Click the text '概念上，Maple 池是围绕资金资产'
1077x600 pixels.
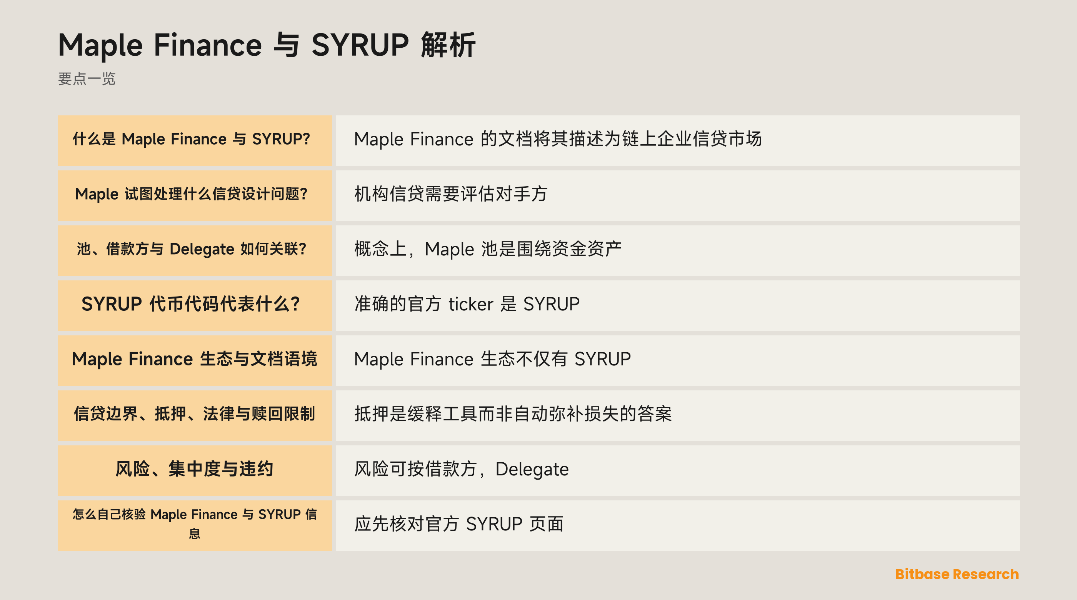coord(488,249)
